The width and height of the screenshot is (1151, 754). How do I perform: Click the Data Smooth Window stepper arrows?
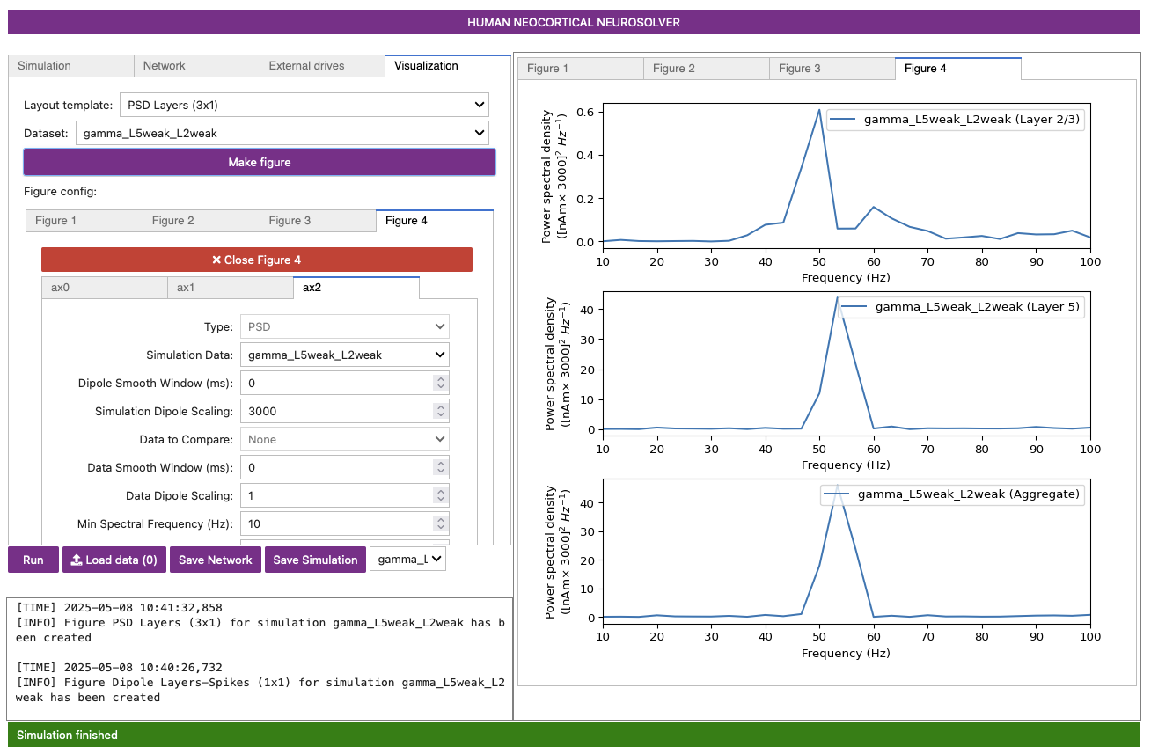pos(441,467)
